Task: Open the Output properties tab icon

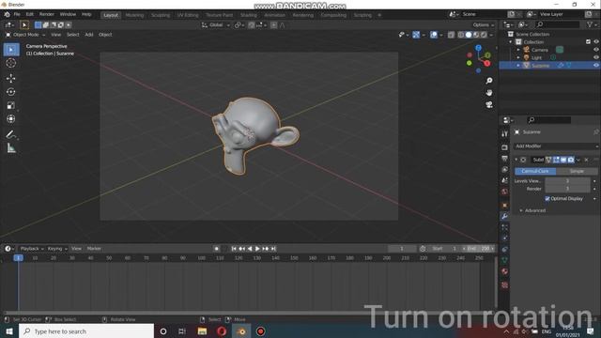Action: (x=505, y=159)
